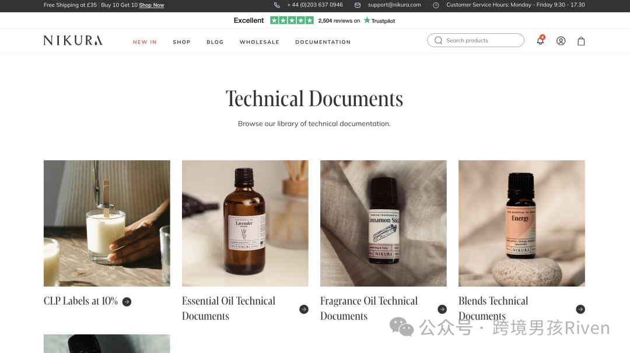The image size is (630, 353).
Task: Open Essential Oil Technical Documents title
Action: [229, 309]
